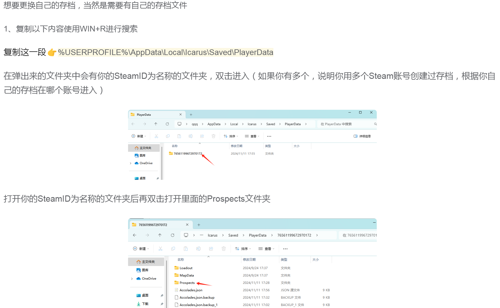The image size is (500, 308).
Task: Select Loadout folder in file list
Action: (x=183, y=268)
